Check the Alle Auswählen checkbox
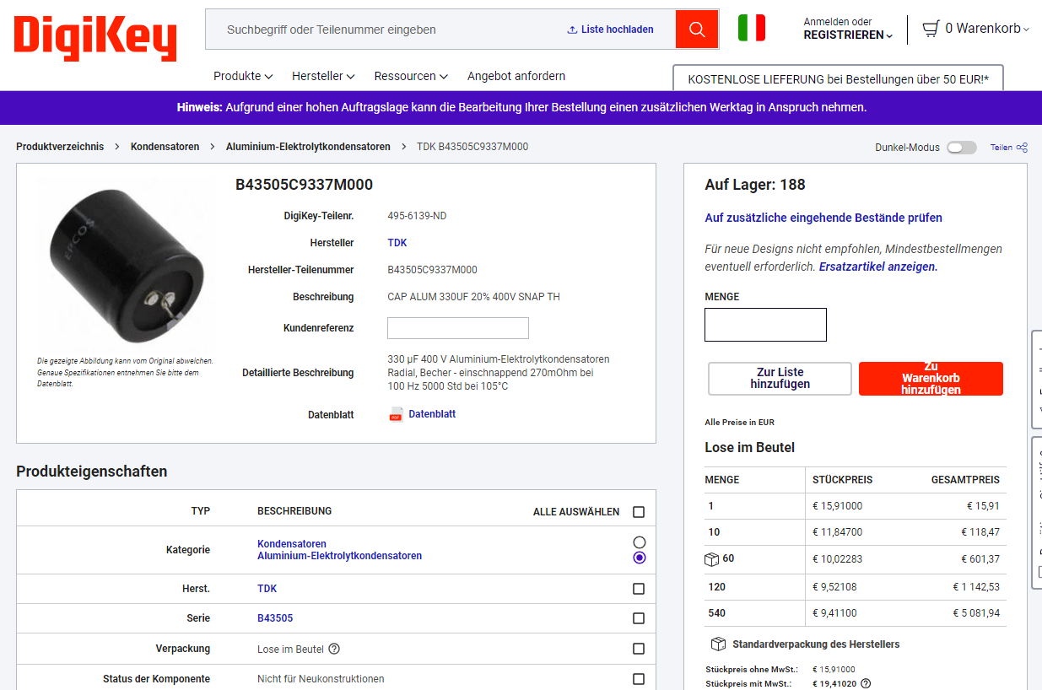The height and width of the screenshot is (690, 1042). tap(639, 512)
